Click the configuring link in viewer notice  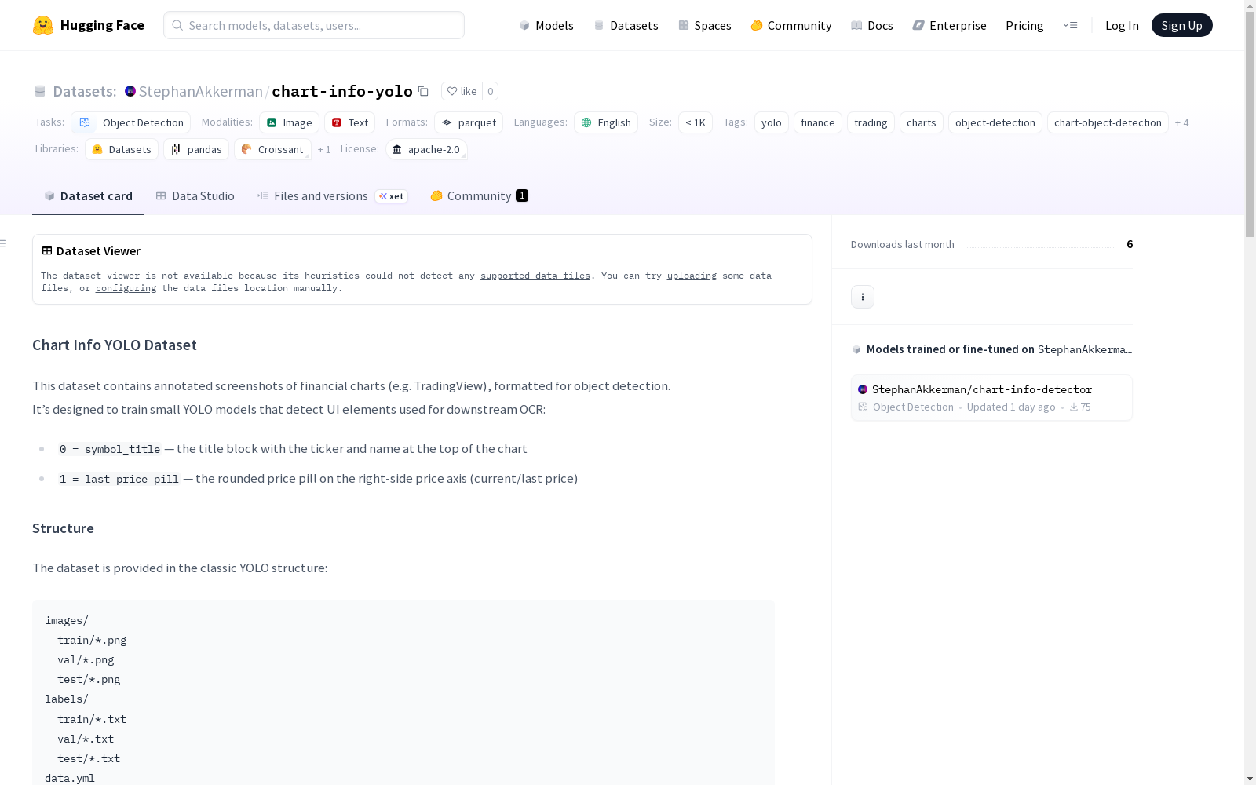[x=126, y=288]
